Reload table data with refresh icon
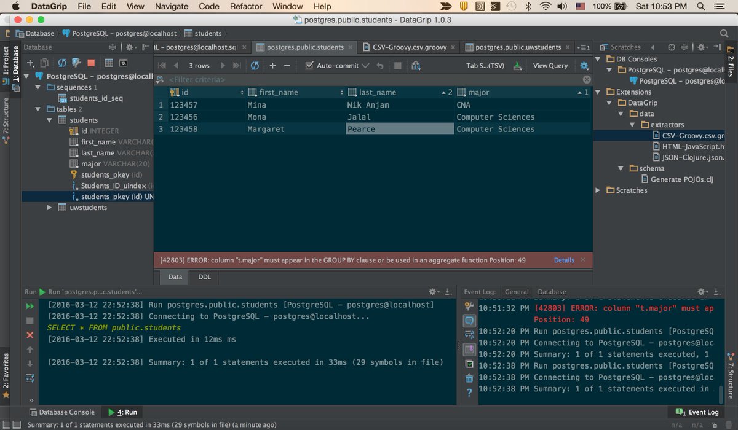This screenshot has height=430, width=738. tap(255, 65)
